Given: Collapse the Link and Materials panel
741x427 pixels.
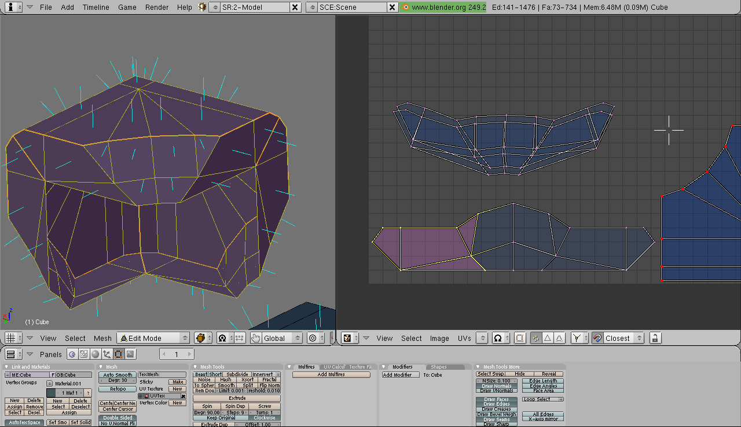Looking at the screenshot, I should pos(7,367).
